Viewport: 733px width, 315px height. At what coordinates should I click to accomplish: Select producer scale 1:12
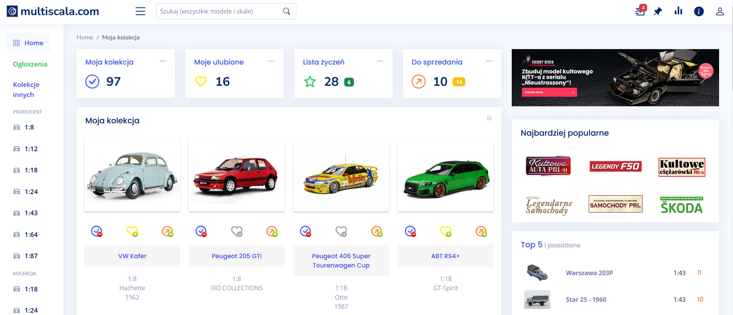pos(26,149)
